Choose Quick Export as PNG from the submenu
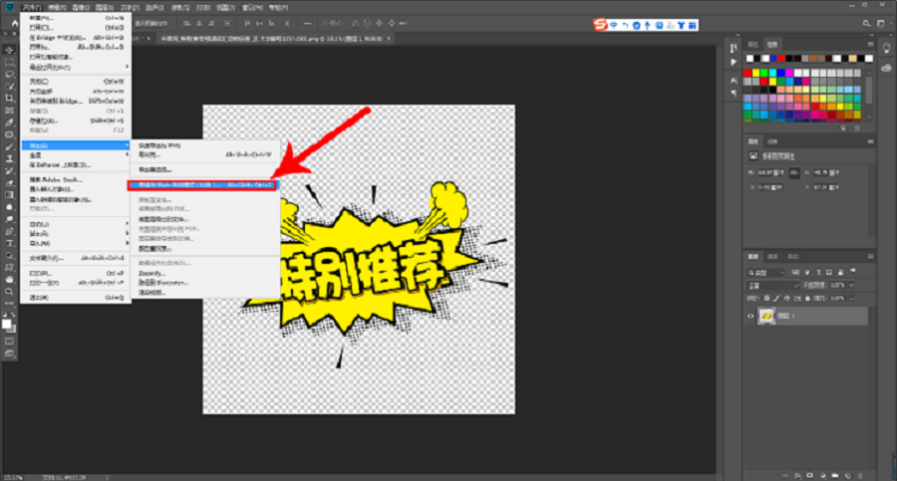 coord(159,145)
